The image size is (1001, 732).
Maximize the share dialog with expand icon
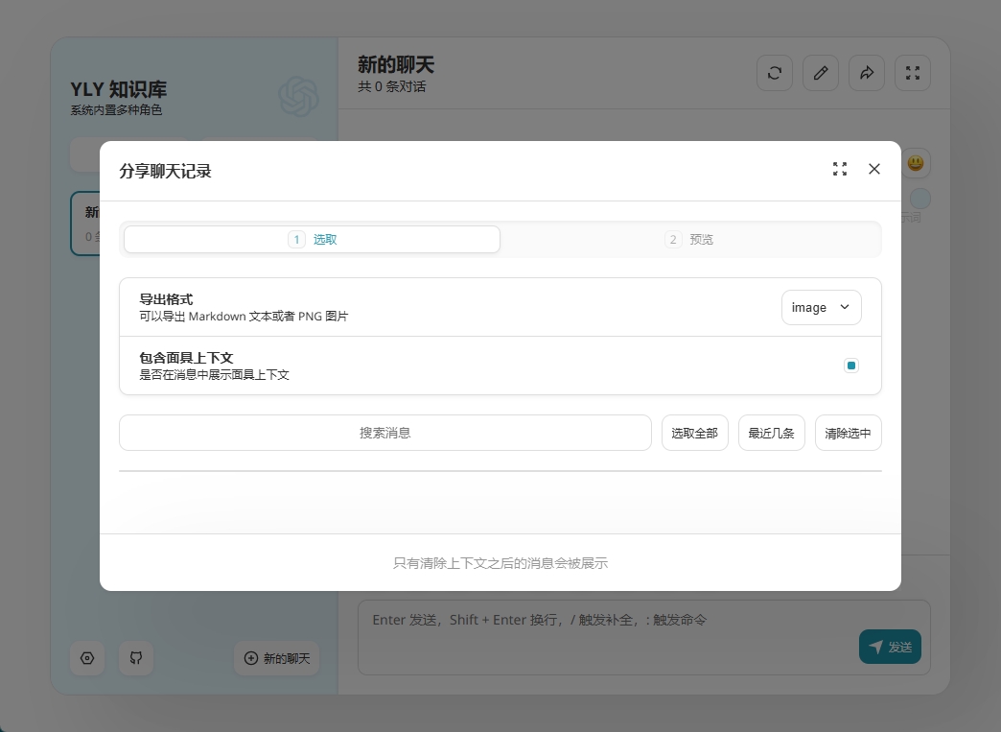tap(840, 169)
